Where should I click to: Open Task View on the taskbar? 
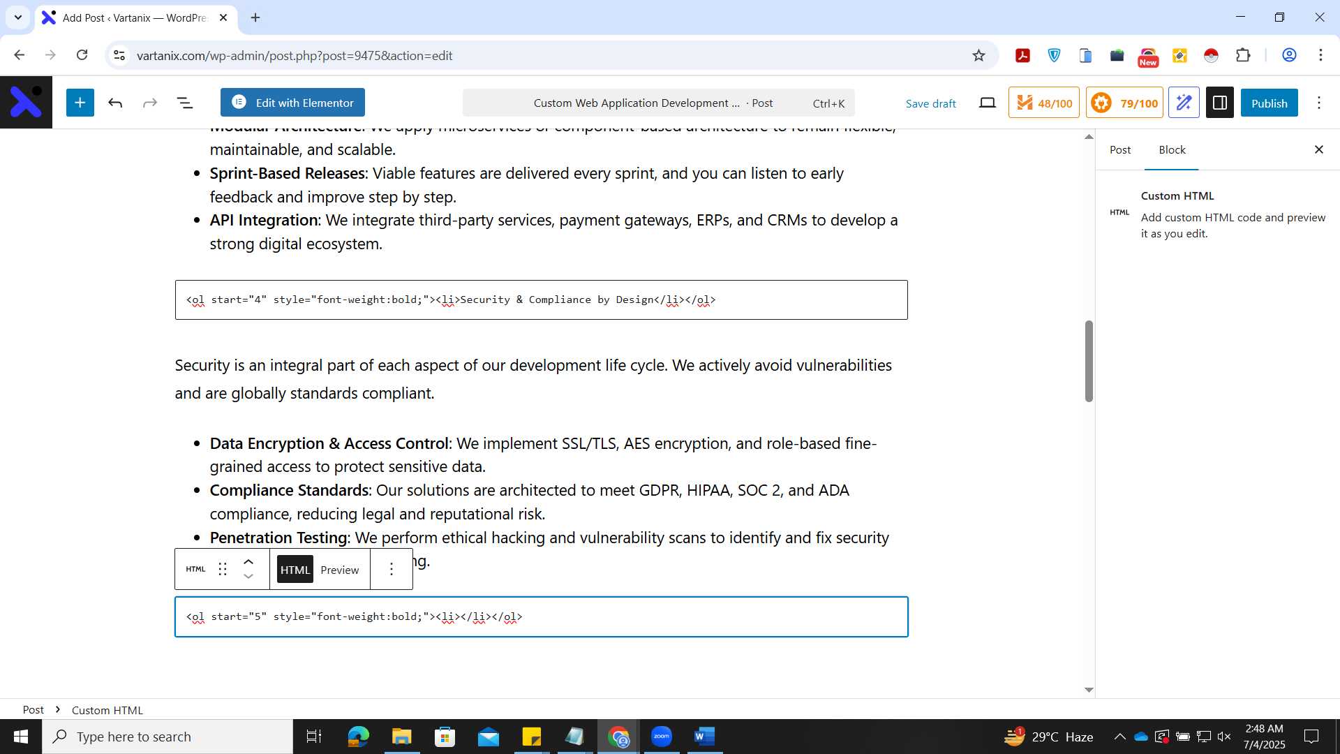(x=314, y=737)
